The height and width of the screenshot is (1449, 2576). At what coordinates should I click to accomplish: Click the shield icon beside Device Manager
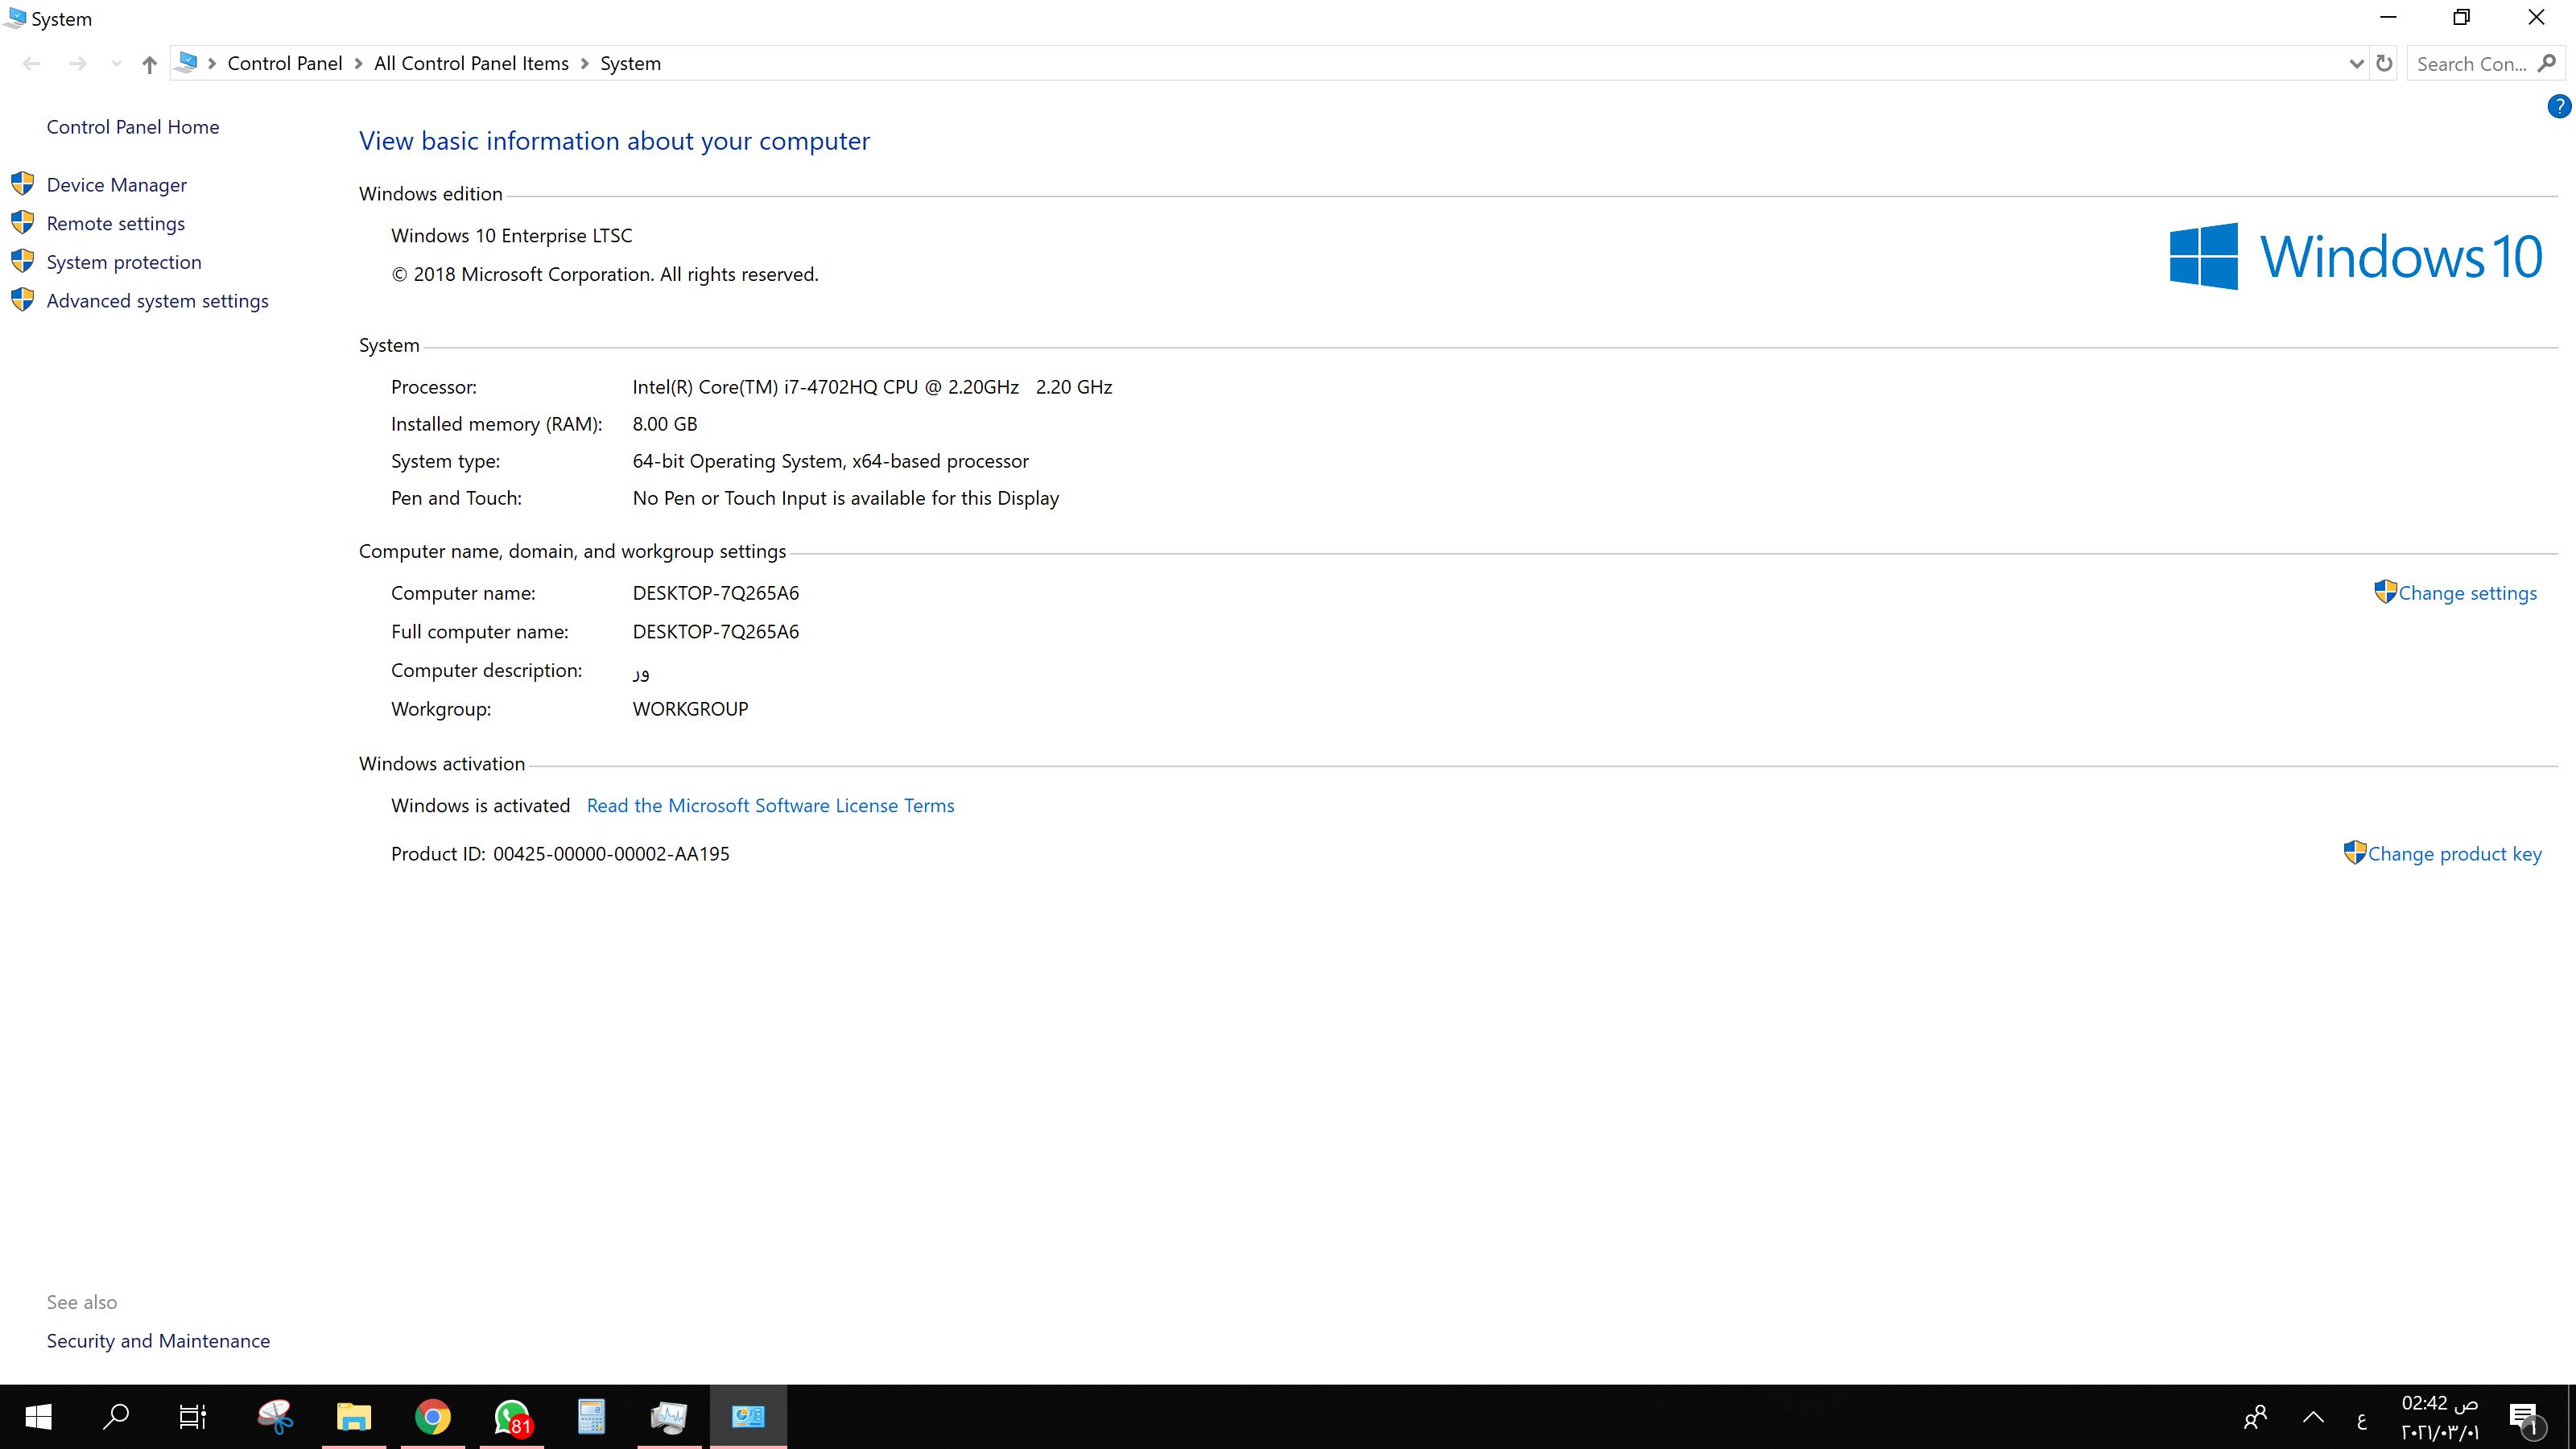(22, 184)
